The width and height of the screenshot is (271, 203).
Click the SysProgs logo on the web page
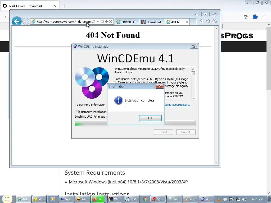237,36
